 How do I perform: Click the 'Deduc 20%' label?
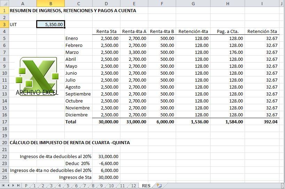(x=78, y=163)
